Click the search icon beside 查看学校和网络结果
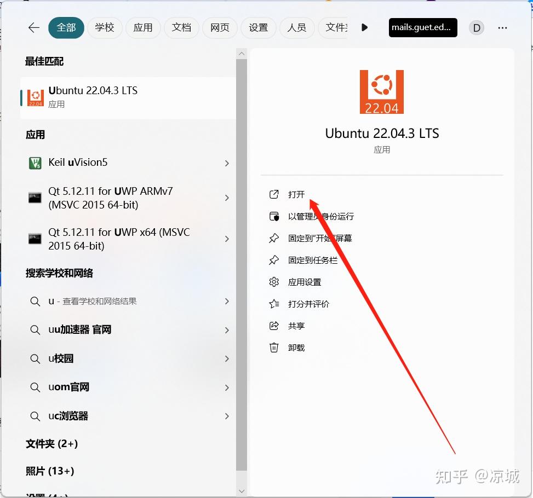Viewport: 533px width, 498px height. click(x=35, y=302)
